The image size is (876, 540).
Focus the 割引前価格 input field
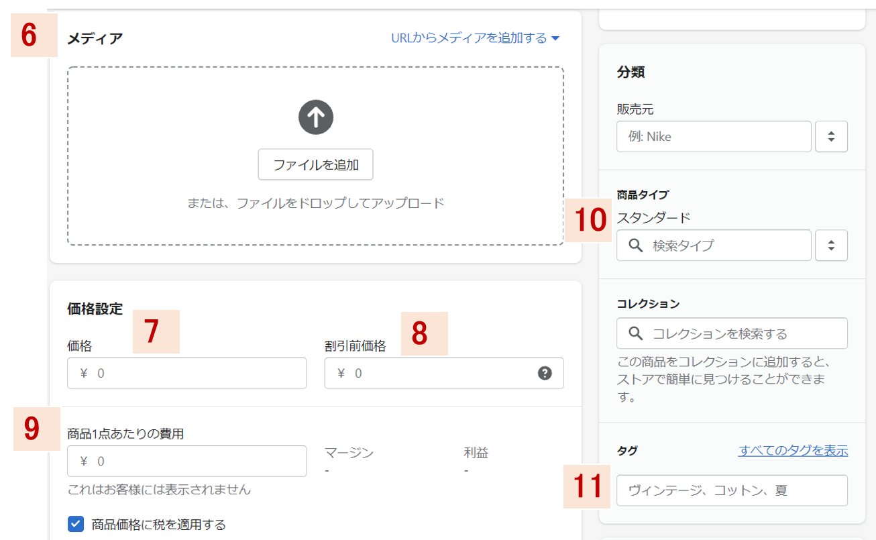pyautogui.click(x=444, y=373)
